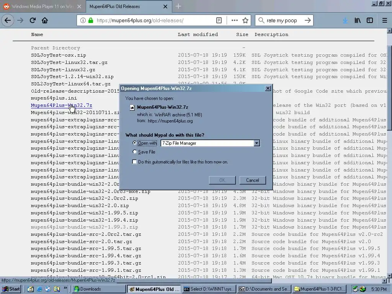Click the fourth quick launch search icon
The width and height of the screenshot is (392, 294).
click(x=57, y=289)
